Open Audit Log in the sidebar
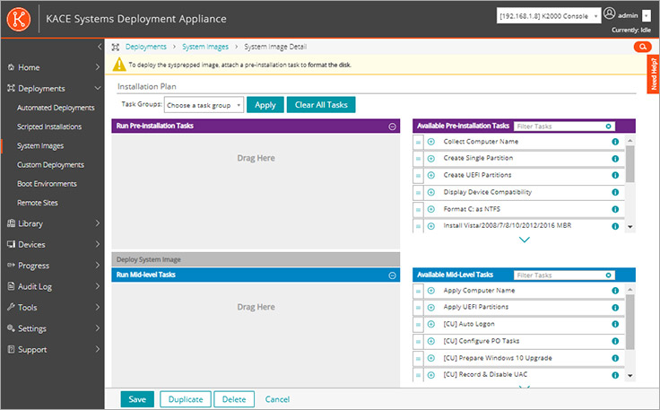Image resolution: width=660 pixels, height=410 pixels. (34, 287)
